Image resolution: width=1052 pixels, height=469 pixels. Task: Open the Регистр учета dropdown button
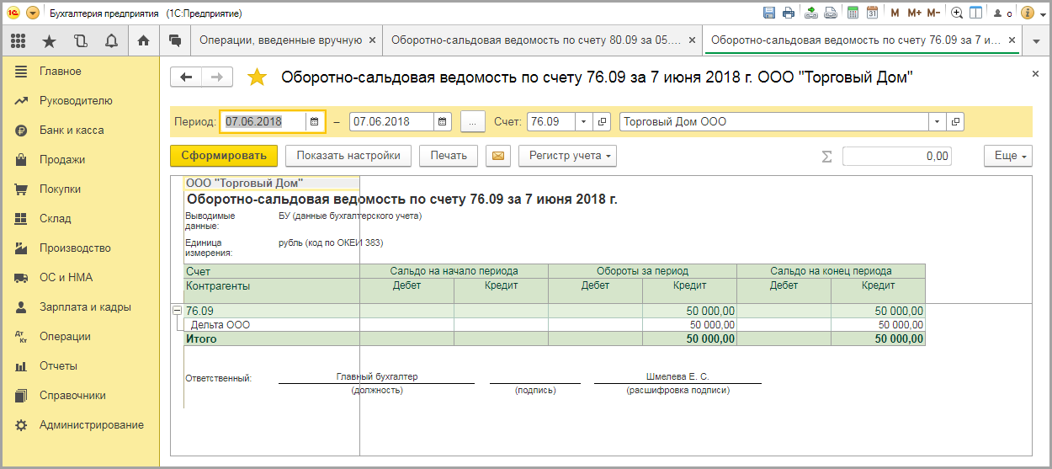click(568, 156)
